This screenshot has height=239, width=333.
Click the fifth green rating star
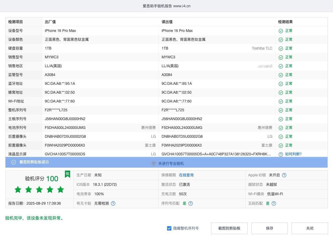pyautogui.click(x=60, y=189)
